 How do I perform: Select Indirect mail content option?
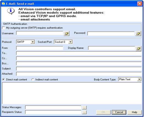[x=33, y=80]
